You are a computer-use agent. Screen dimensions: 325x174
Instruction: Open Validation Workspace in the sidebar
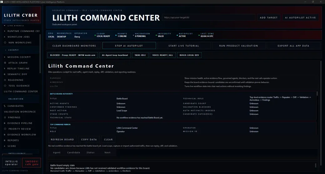click(x=20, y=112)
